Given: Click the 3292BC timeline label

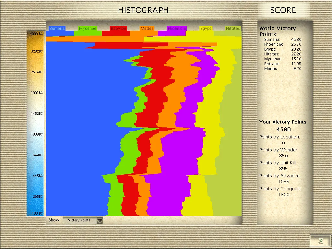Looking at the screenshot, I should (x=37, y=51).
